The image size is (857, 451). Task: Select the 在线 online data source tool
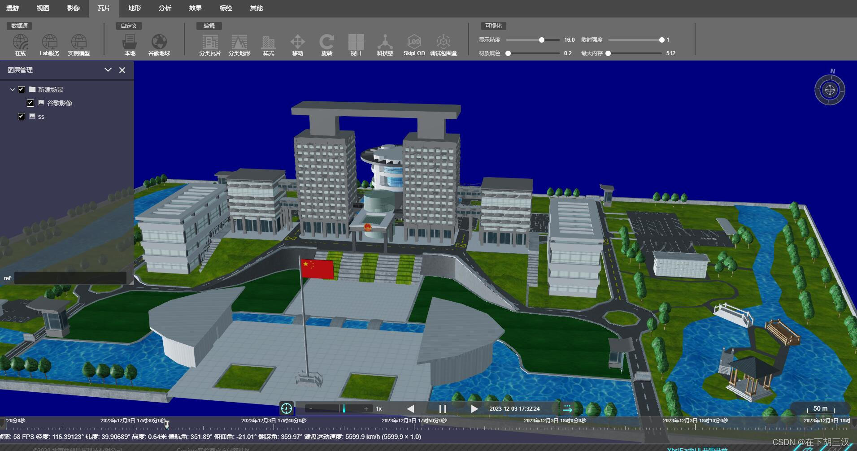tap(20, 45)
